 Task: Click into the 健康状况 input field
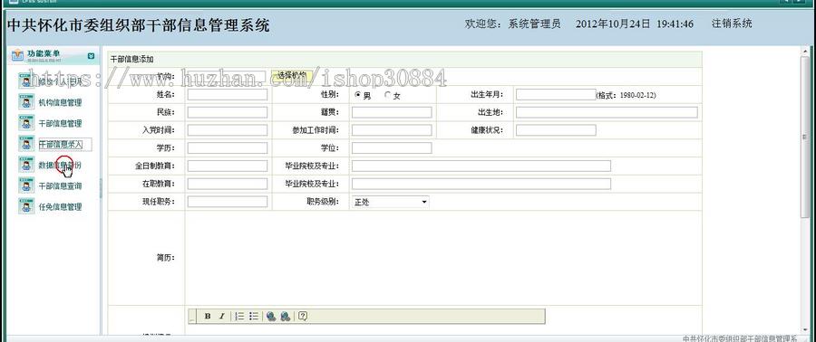pyautogui.click(x=556, y=130)
